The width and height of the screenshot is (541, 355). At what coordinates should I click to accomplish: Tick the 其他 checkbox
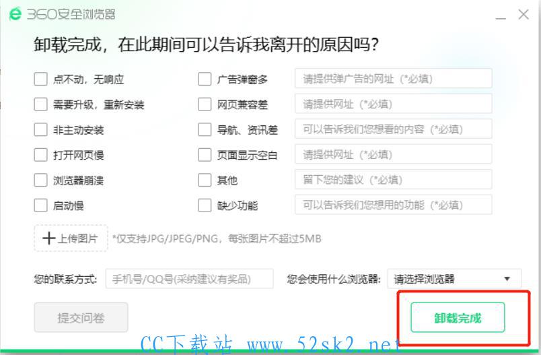(x=205, y=181)
